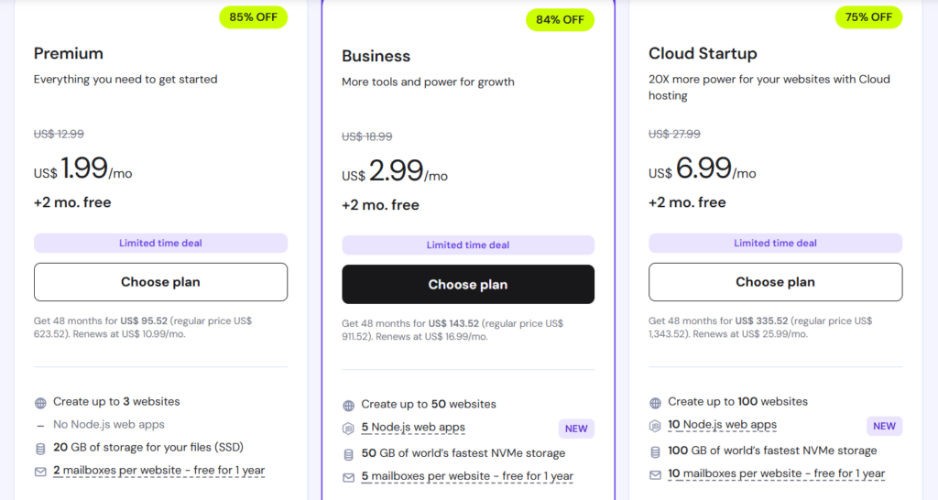Click 2 mailboxes per website link
Image resolution: width=938 pixels, height=500 pixels.
click(158, 471)
